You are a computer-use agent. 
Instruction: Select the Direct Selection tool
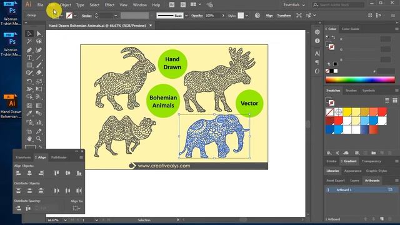[39, 34]
